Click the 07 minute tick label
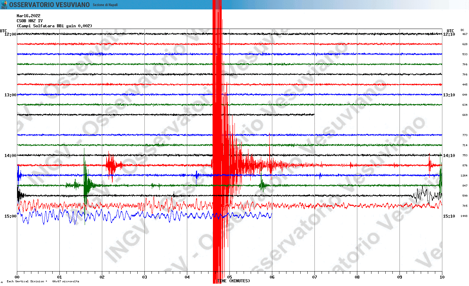 pyautogui.click(x=314, y=277)
